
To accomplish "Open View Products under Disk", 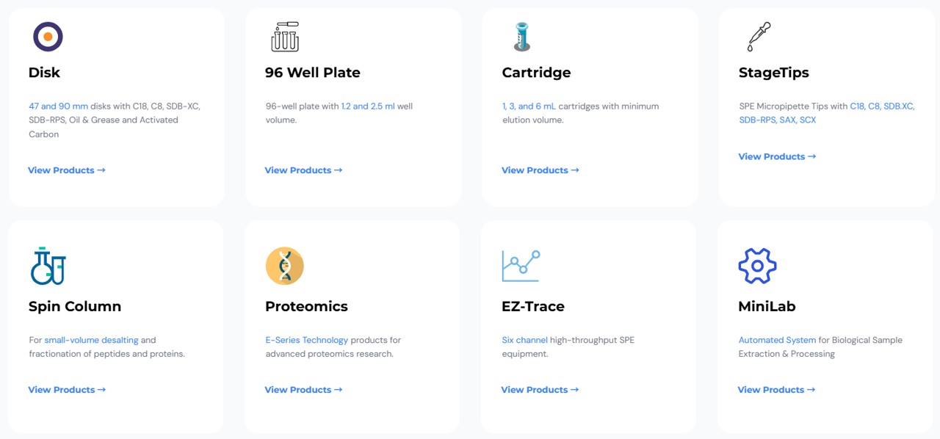I will tap(67, 170).
